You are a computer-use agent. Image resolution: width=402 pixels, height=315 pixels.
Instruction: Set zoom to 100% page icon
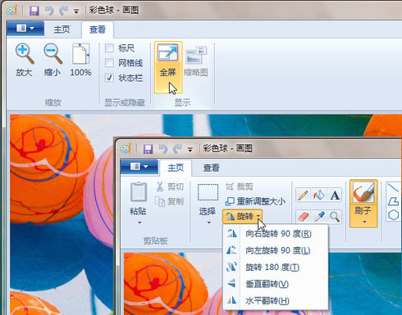point(80,53)
